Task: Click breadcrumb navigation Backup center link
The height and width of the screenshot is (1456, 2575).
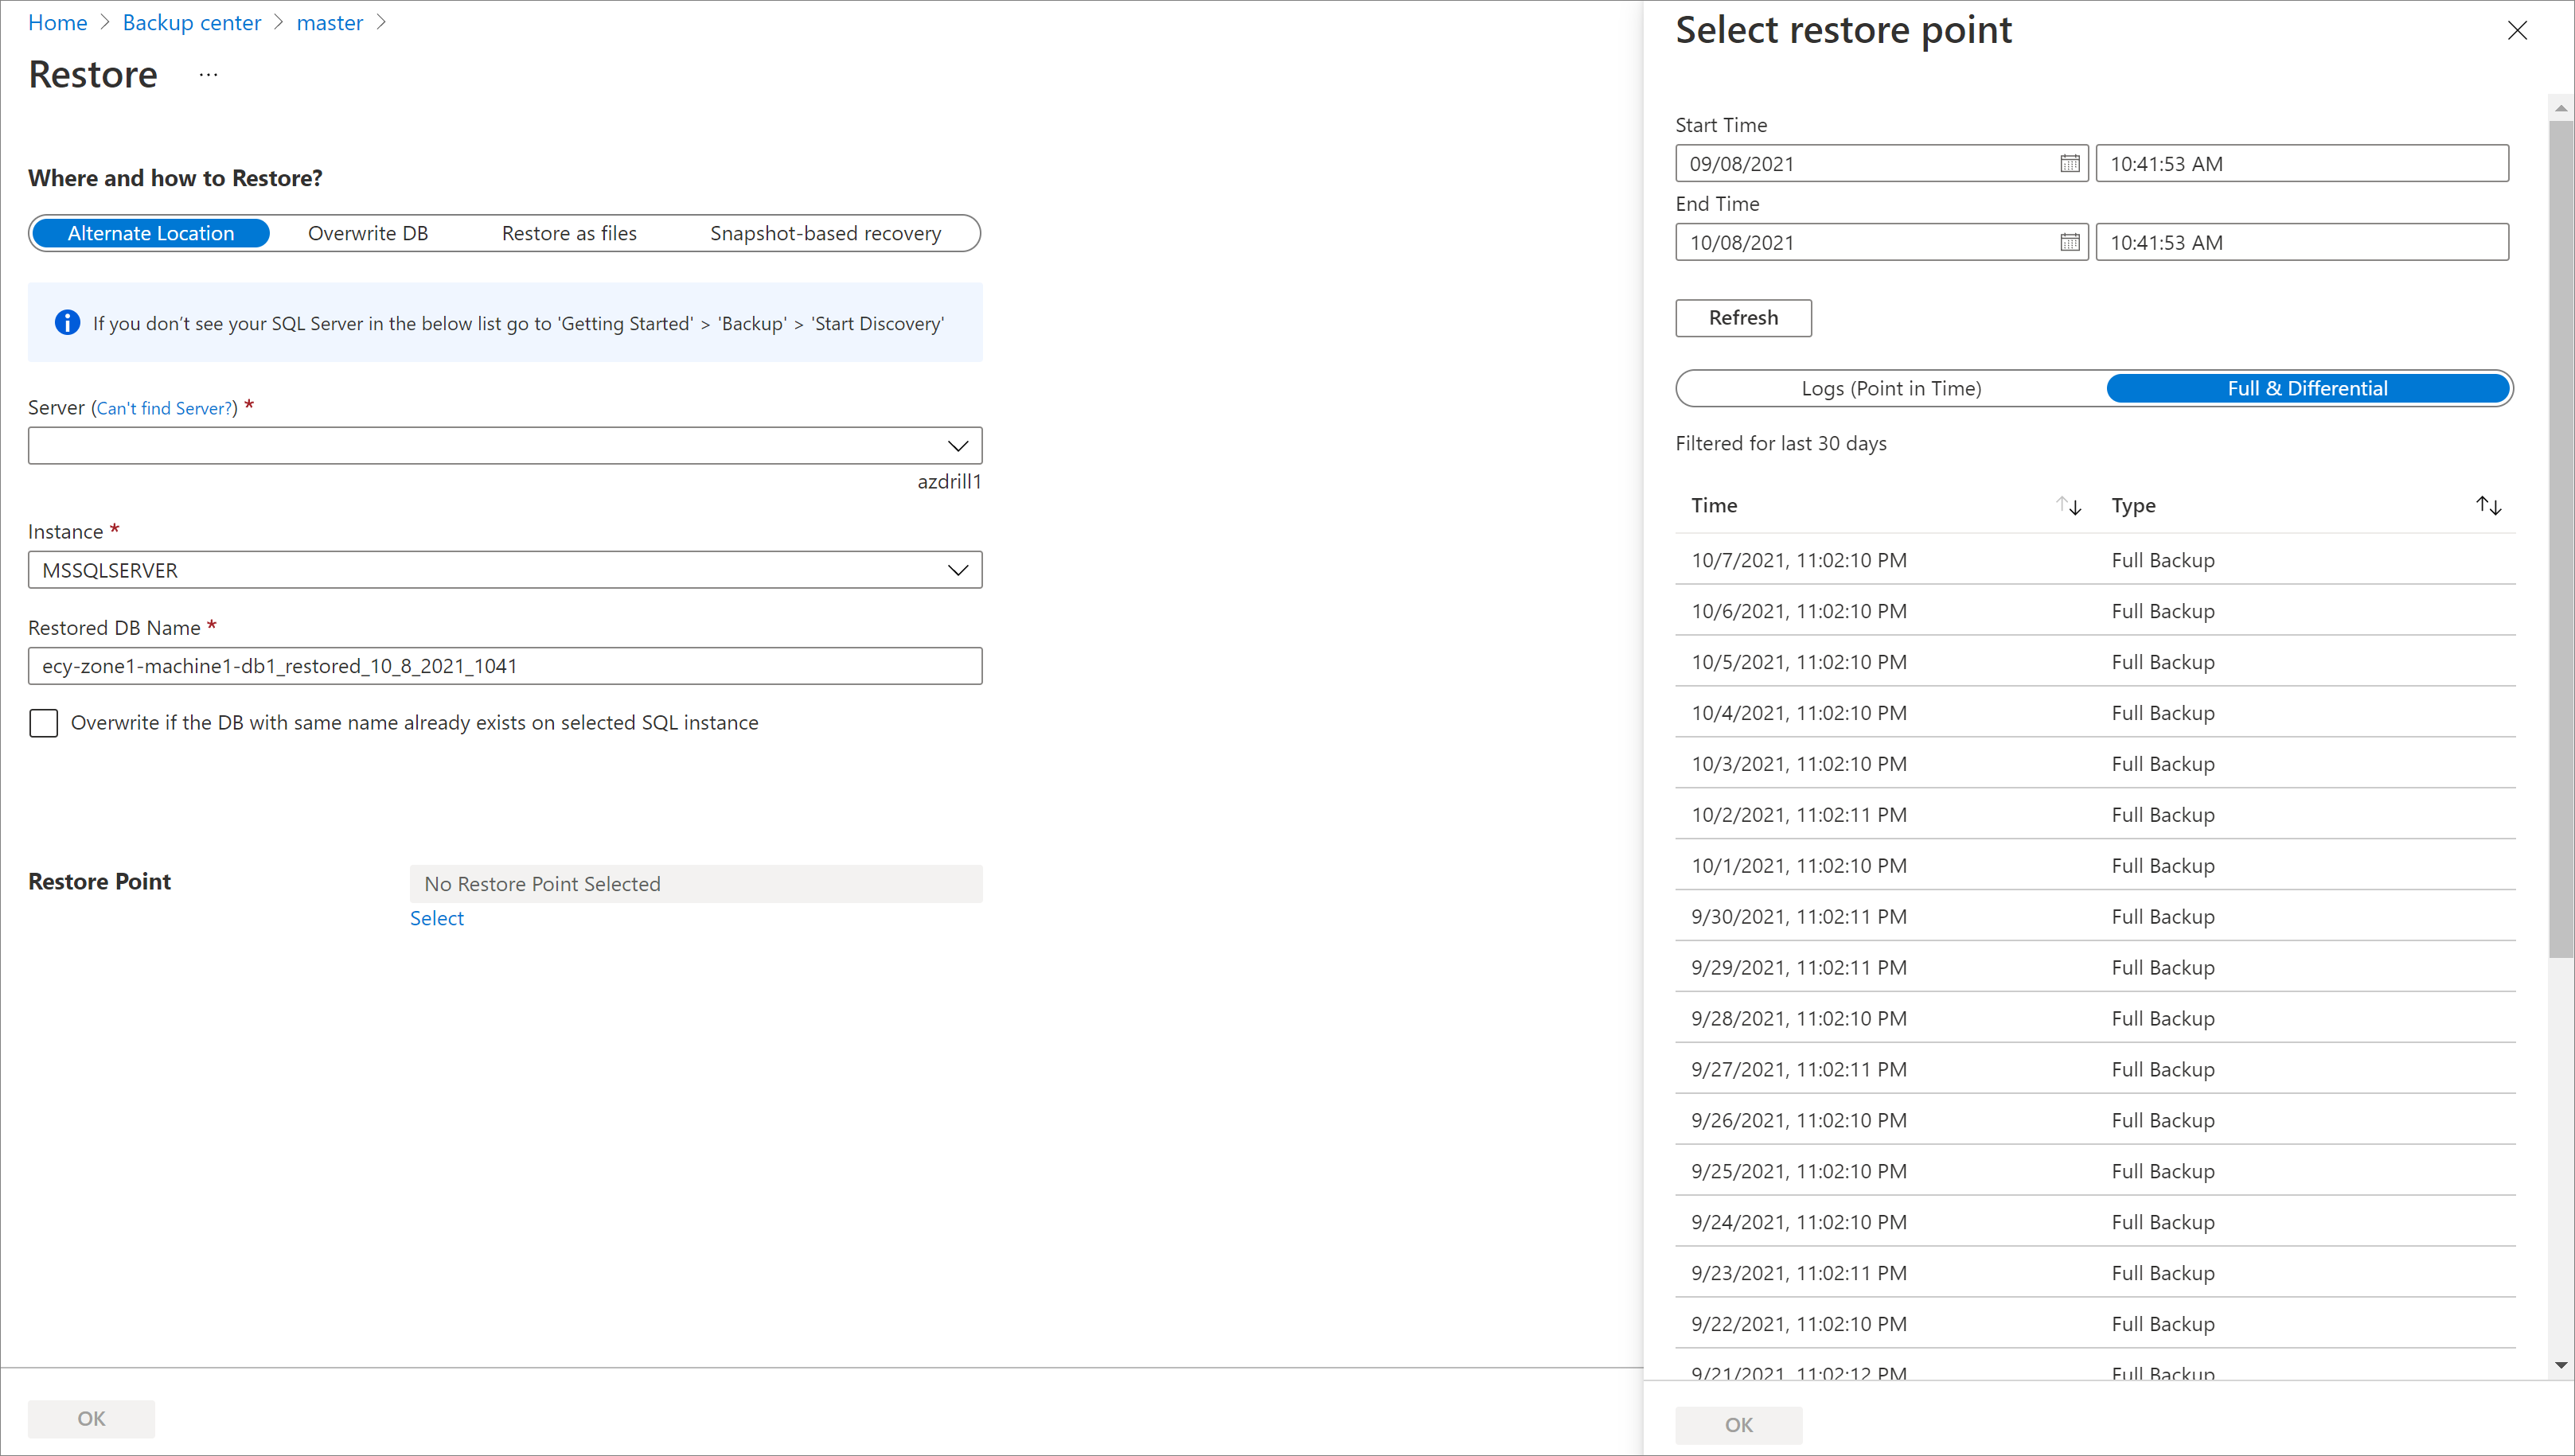Action: (191, 21)
